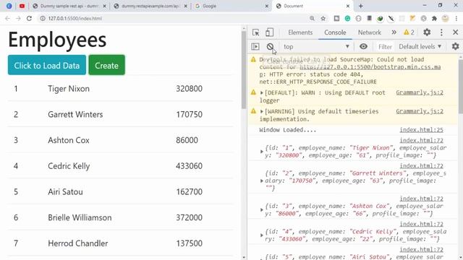Click the Tiger Nixon name cell
The height and width of the screenshot is (260, 463).
click(69, 89)
